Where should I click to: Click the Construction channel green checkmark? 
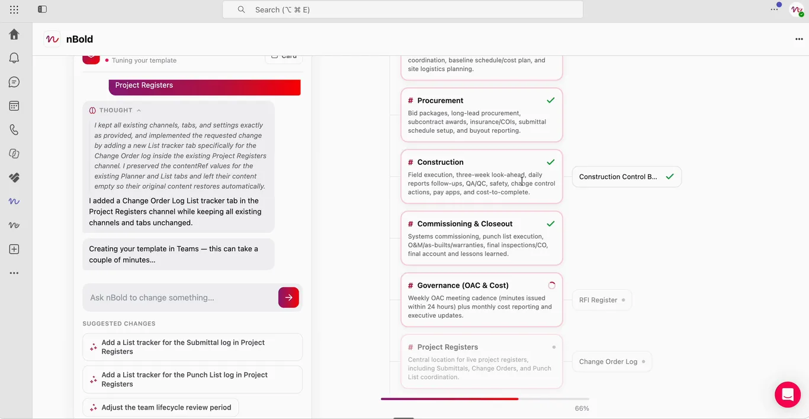click(551, 162)
